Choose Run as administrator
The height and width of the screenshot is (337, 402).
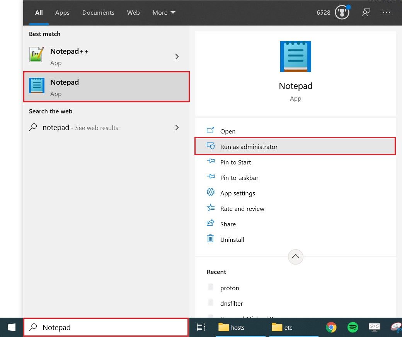click(x=295, y=146)
